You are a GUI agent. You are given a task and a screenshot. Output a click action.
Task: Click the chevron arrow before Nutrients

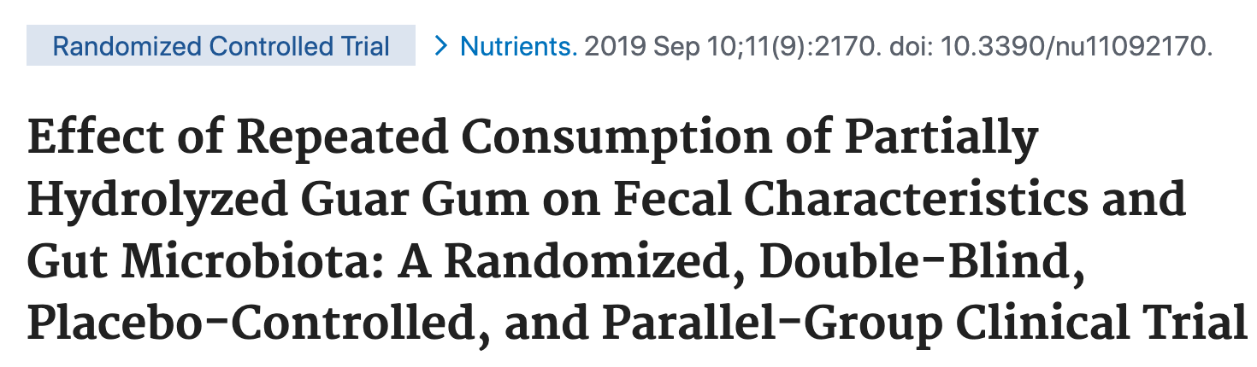(441, 46)
